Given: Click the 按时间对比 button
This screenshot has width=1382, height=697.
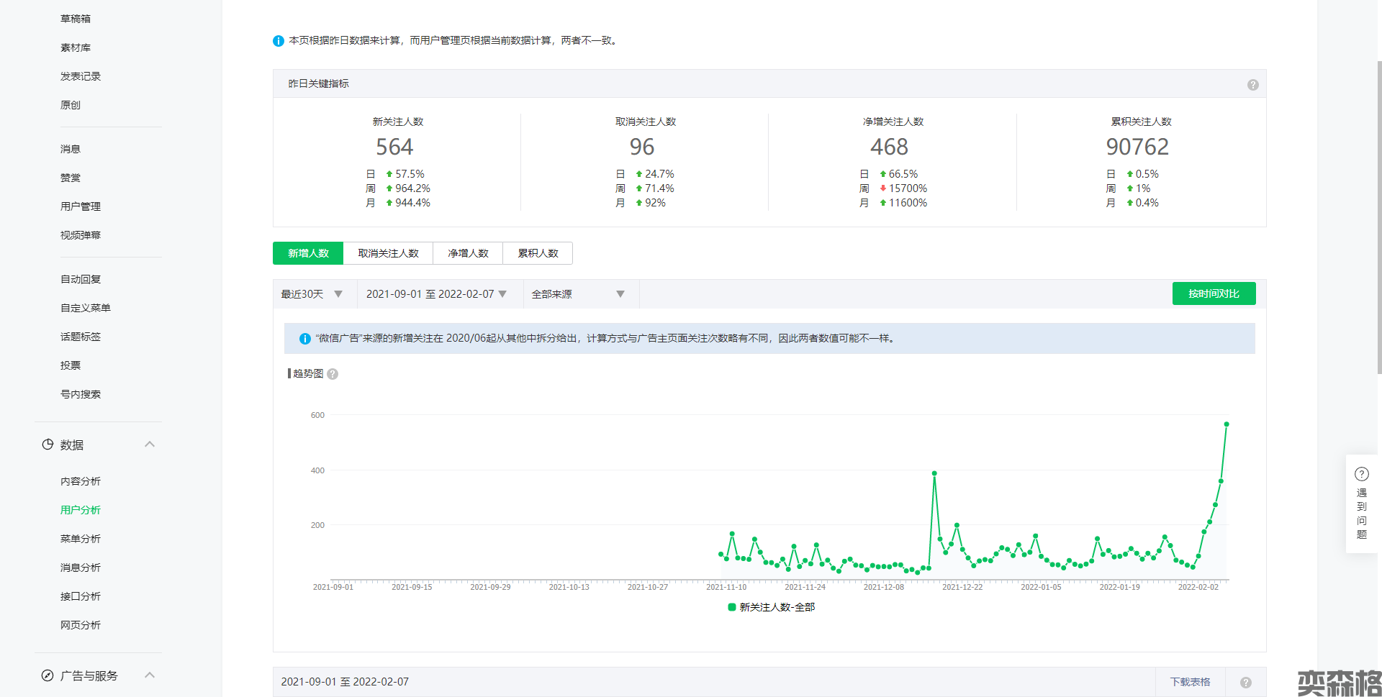Looking at the screenshot, I should (x=1214, y=293).
